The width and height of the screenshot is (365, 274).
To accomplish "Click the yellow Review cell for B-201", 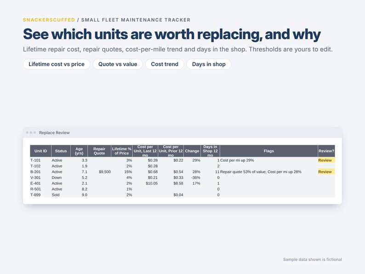I will coord(326,172).
